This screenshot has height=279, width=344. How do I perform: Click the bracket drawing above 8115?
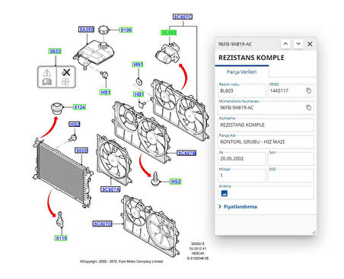pyautogui.click(x=60, y=220)
